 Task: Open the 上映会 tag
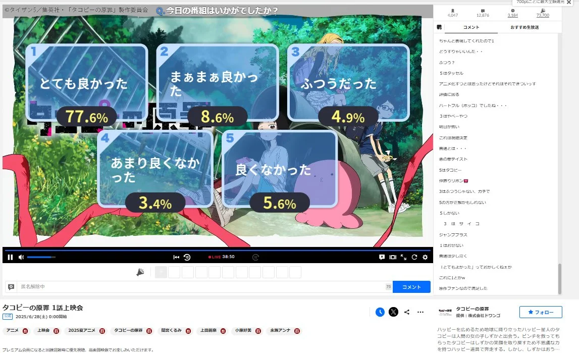coord(43,330)
